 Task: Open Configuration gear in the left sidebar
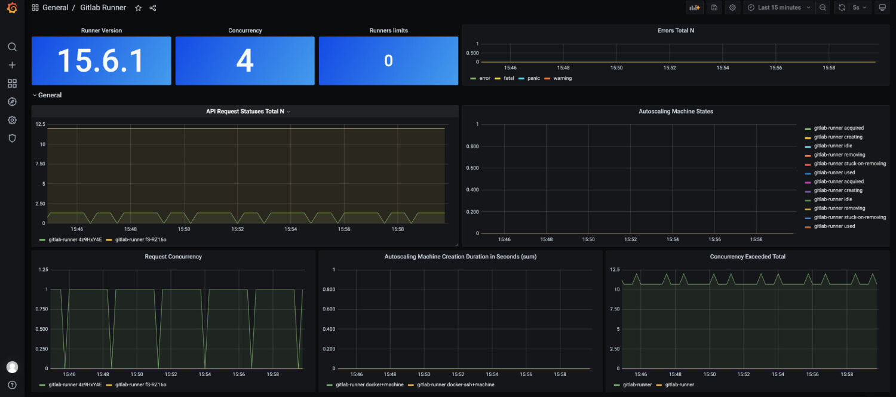tap(12, 120)
